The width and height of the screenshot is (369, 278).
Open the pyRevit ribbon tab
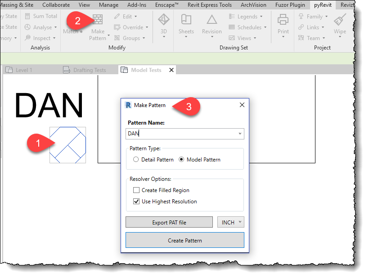(323, 5)
